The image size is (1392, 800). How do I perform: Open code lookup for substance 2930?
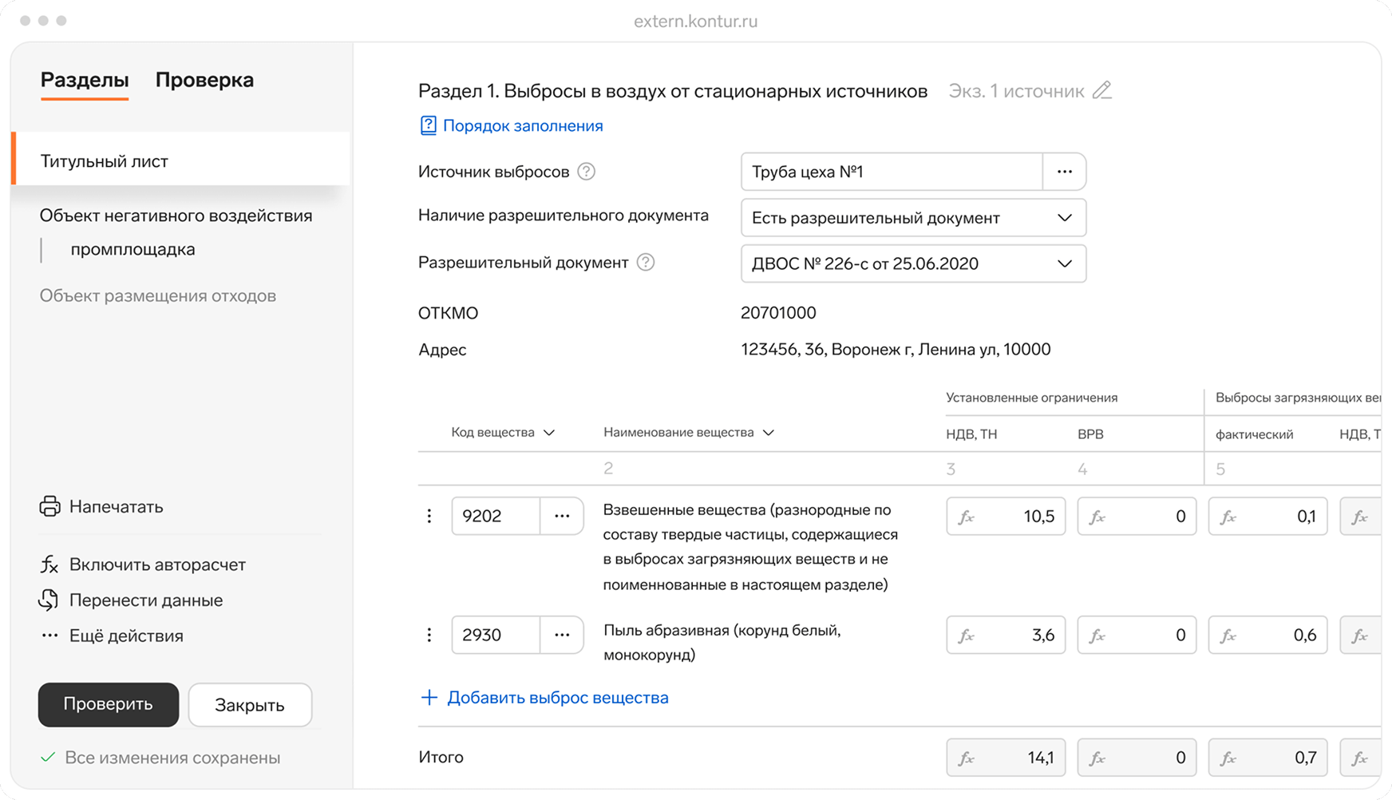562,635
